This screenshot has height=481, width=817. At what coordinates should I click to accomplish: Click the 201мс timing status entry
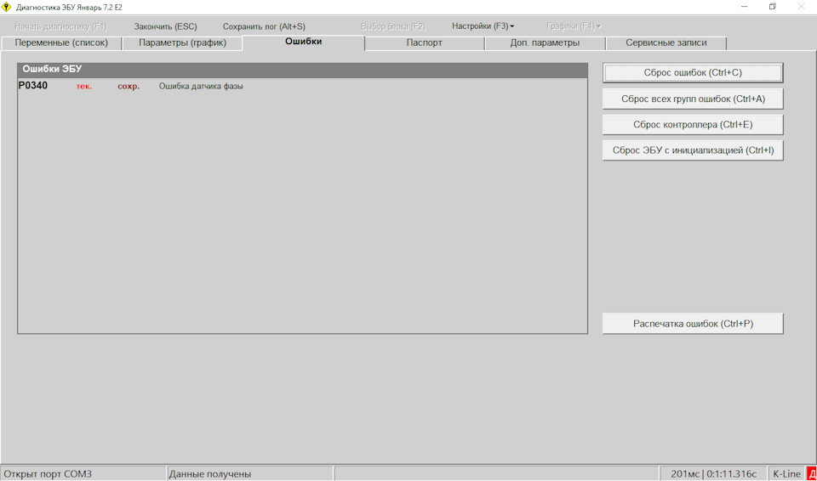coord(714,473)
